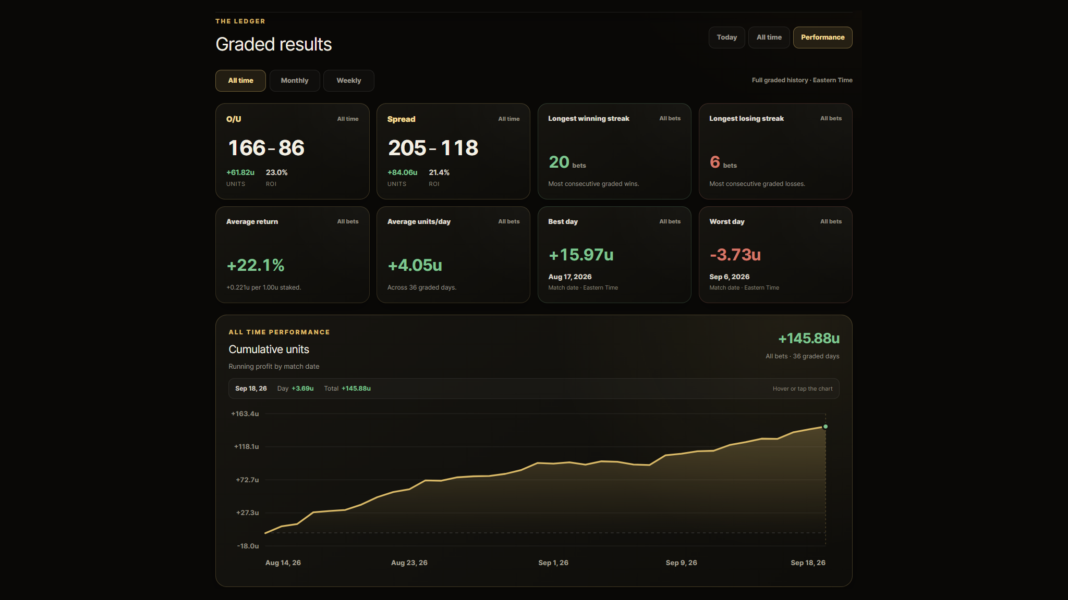The image size is (1068, 600).
Task: Switch to the top All time view button
Action: tap(769, 37)
